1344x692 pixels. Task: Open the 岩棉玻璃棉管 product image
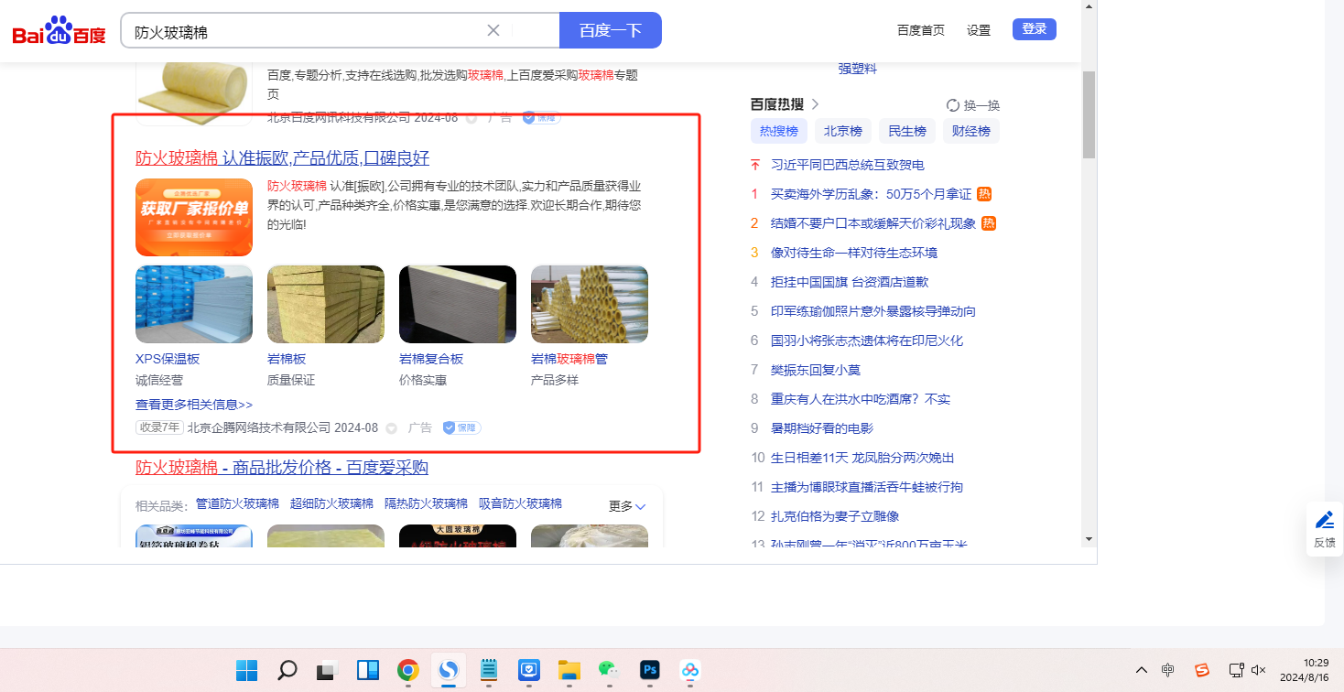[x=590, y=304]
